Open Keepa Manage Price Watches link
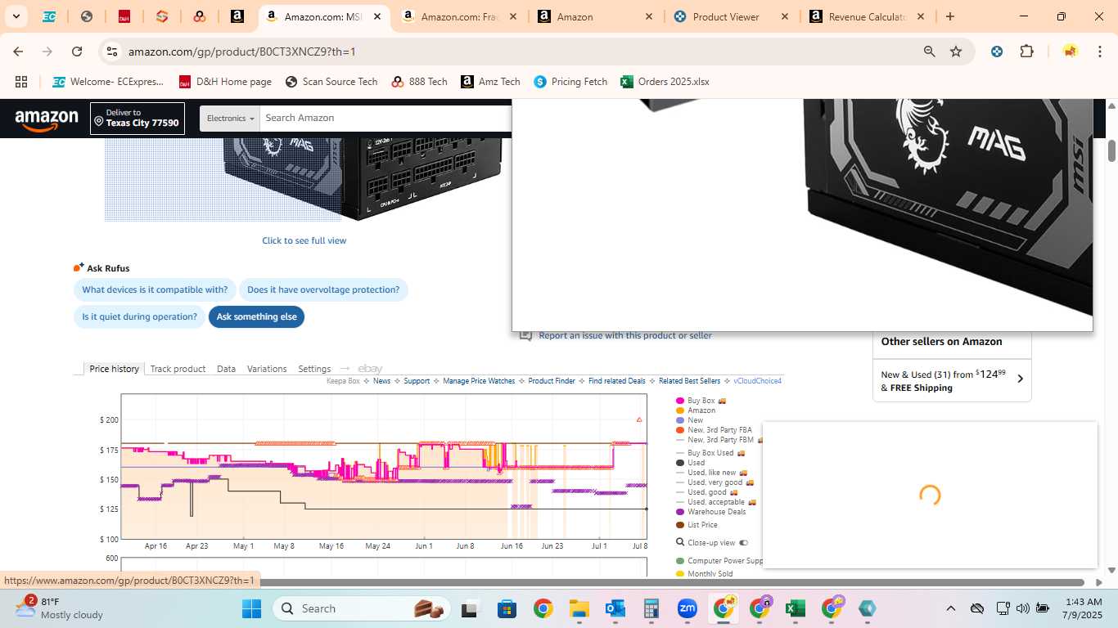The height and width of the screenshot is (628, 1118). 479,381
